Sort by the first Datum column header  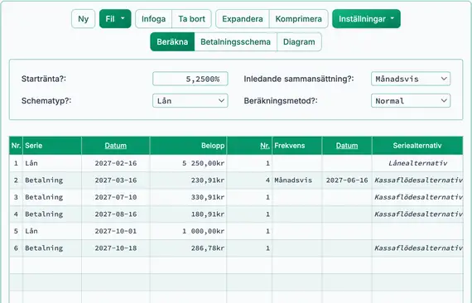pyautogui.click(x=116, y=146)
